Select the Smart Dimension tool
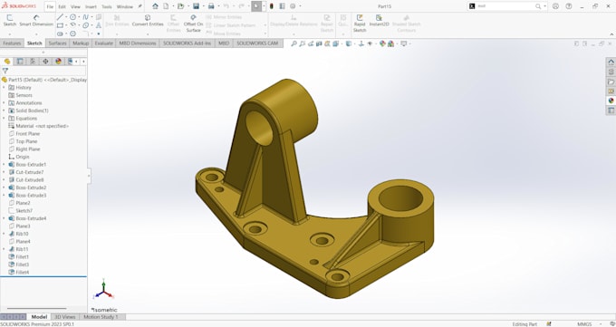This screenshot has width=616, height=327. (36, 21)
